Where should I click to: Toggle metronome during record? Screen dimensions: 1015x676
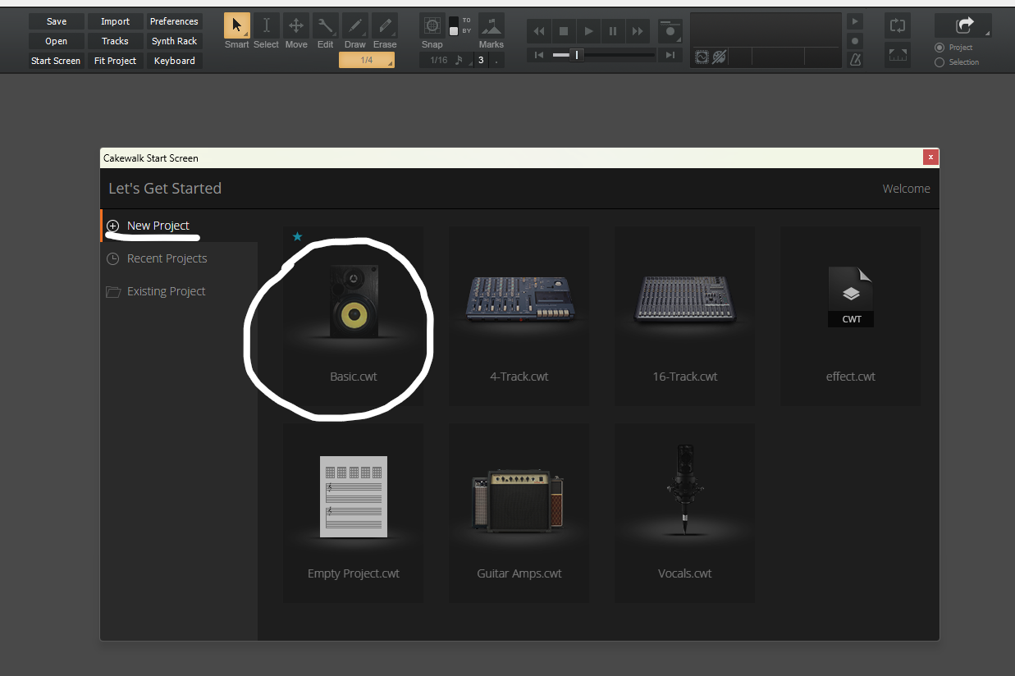click(855, 40)
